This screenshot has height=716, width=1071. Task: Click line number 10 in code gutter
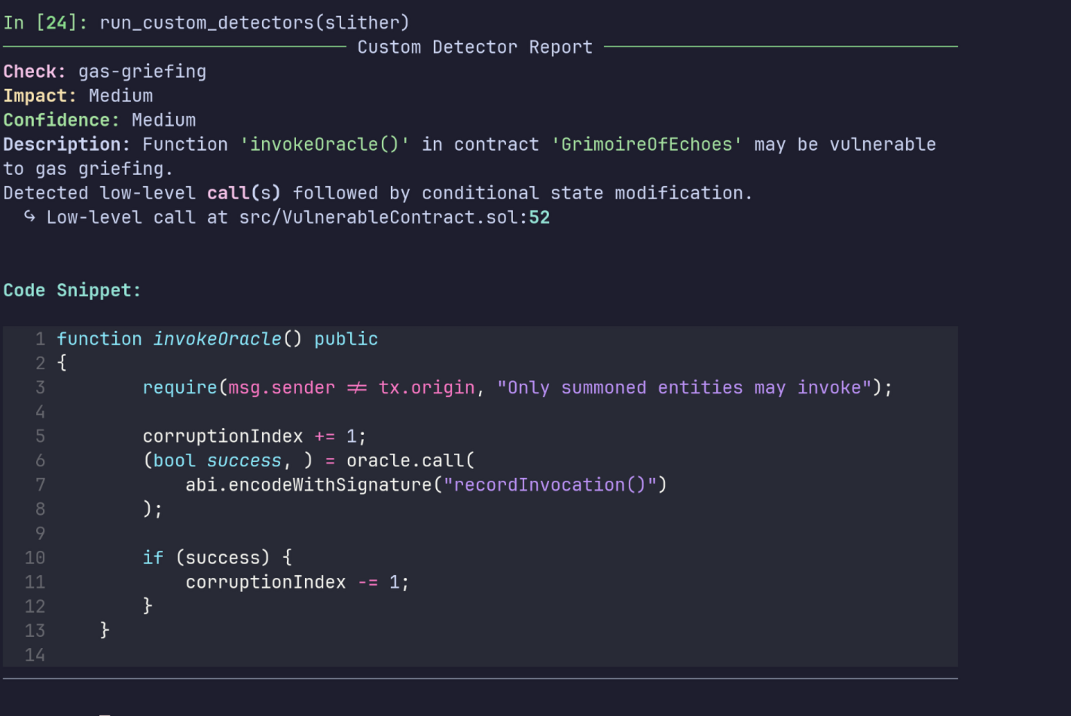coord(35,558)
